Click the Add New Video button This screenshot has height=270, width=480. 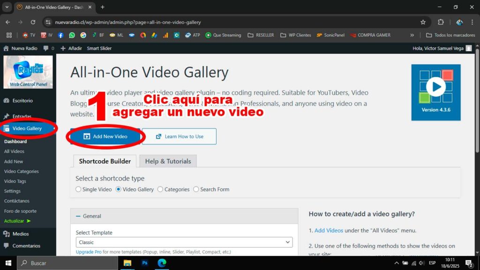pyautogui.click(x=105, y=136)
